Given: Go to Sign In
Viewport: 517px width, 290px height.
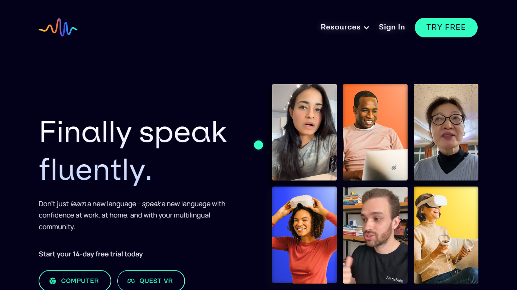Looking at the screenshot, I should coord(392,27).
